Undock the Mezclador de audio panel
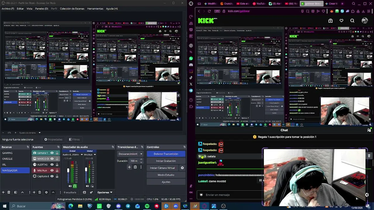The width and height of the screenshot is (374, 210). [x=113, y=147]
